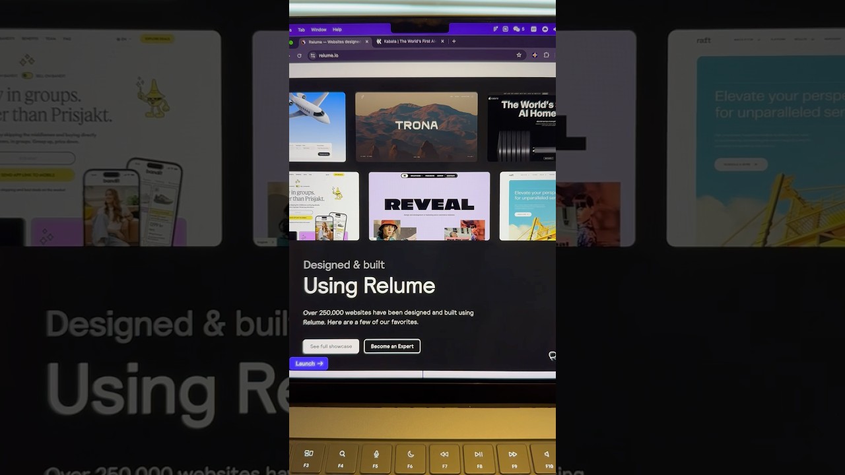
Task: Open the Window menu
Action: [x=318, y=30]
